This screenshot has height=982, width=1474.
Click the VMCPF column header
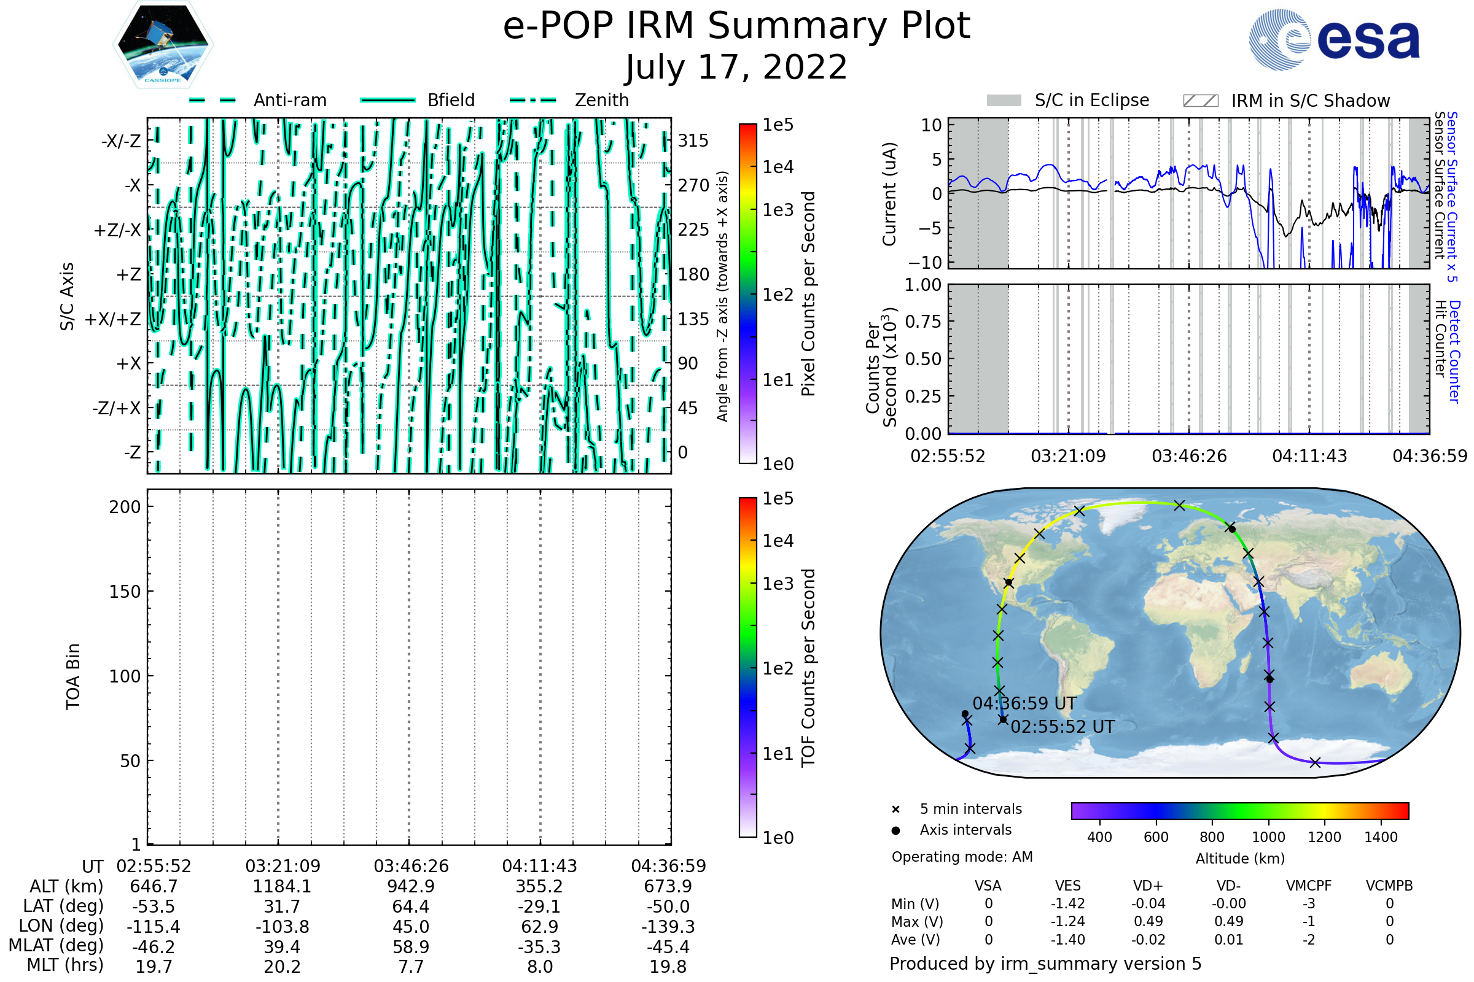point(1309,886)
